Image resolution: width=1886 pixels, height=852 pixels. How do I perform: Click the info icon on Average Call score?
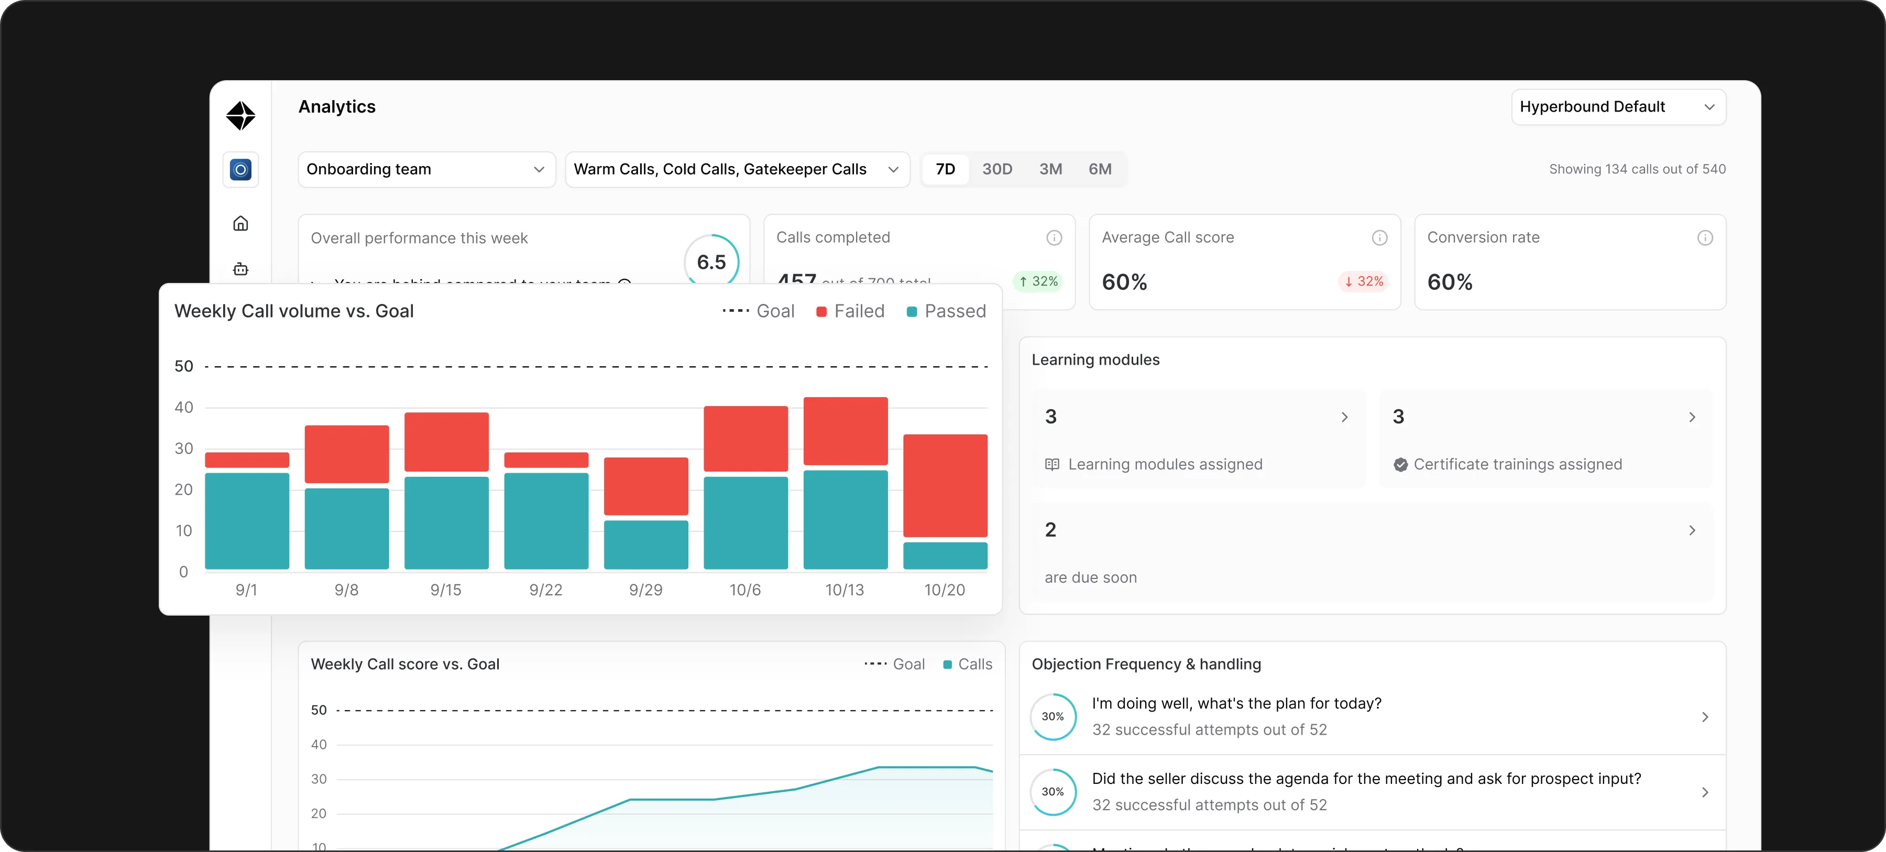[1379, 237]
